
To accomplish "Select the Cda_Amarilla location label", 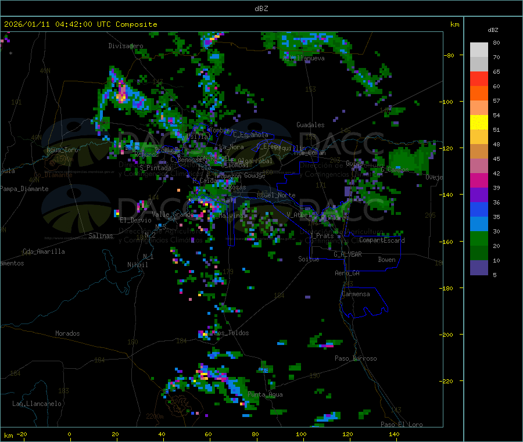I will (44, 251).
